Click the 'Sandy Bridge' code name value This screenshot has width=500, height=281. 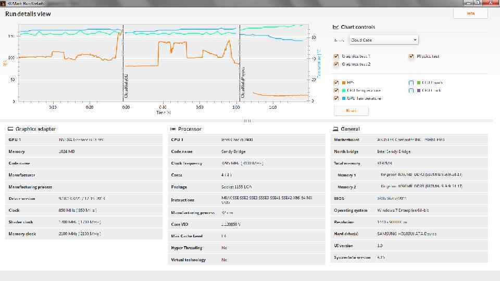(x=233, y=151)
